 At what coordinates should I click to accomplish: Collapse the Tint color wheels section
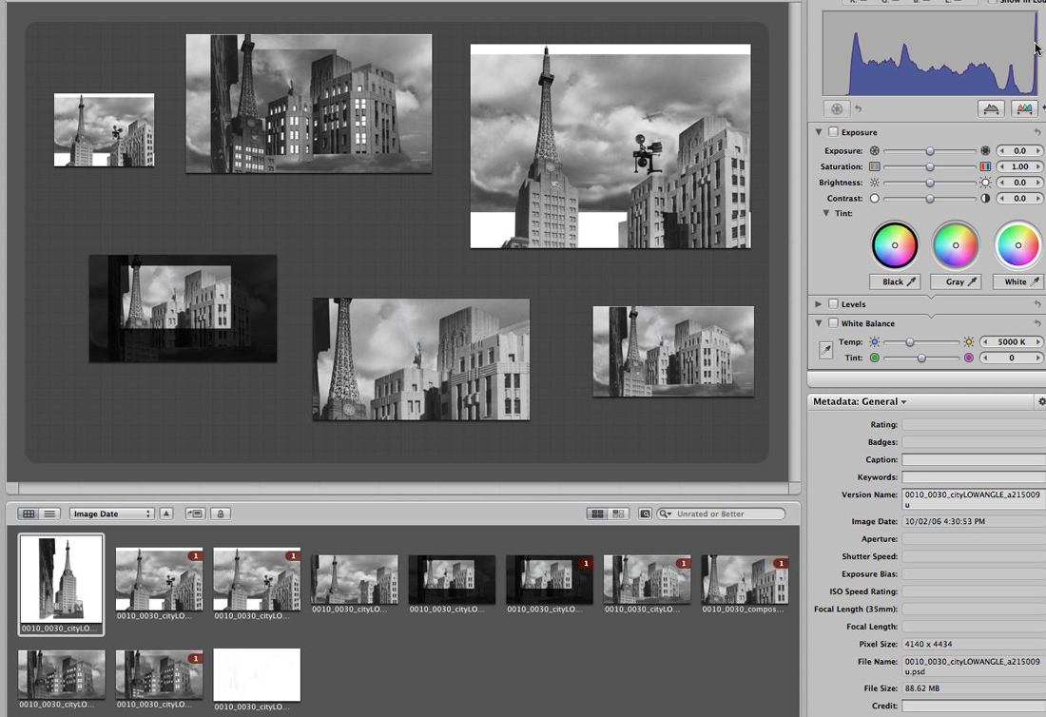pyautogui.click(x=825, y=213)
